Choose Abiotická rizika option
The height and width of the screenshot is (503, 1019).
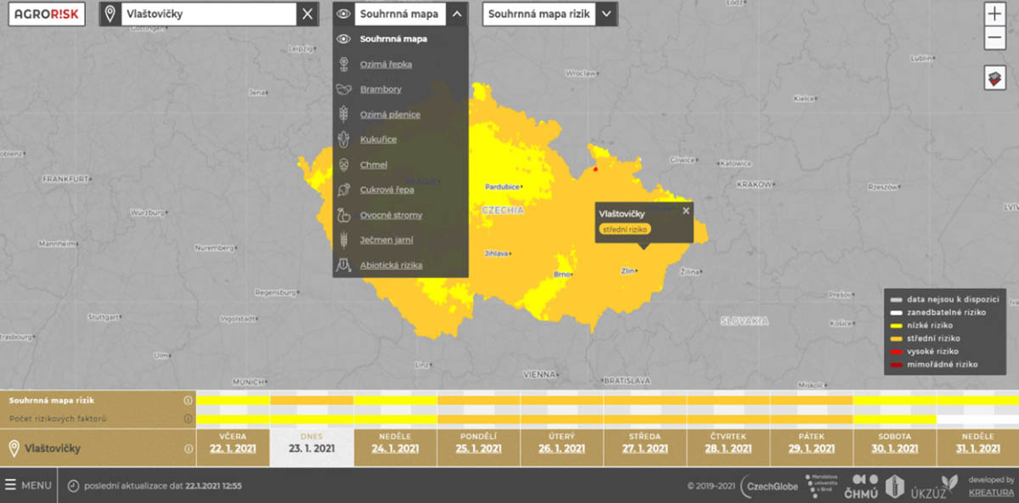391,265
